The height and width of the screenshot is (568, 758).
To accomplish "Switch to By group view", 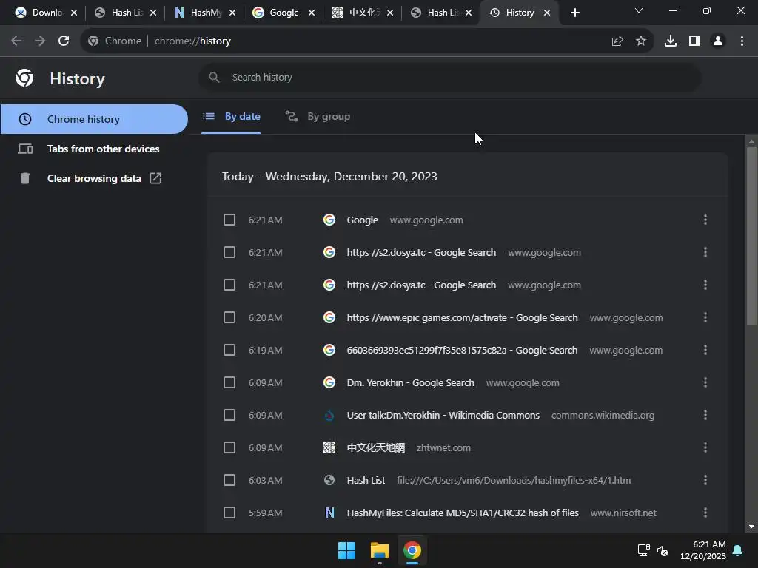I will 318,116.
